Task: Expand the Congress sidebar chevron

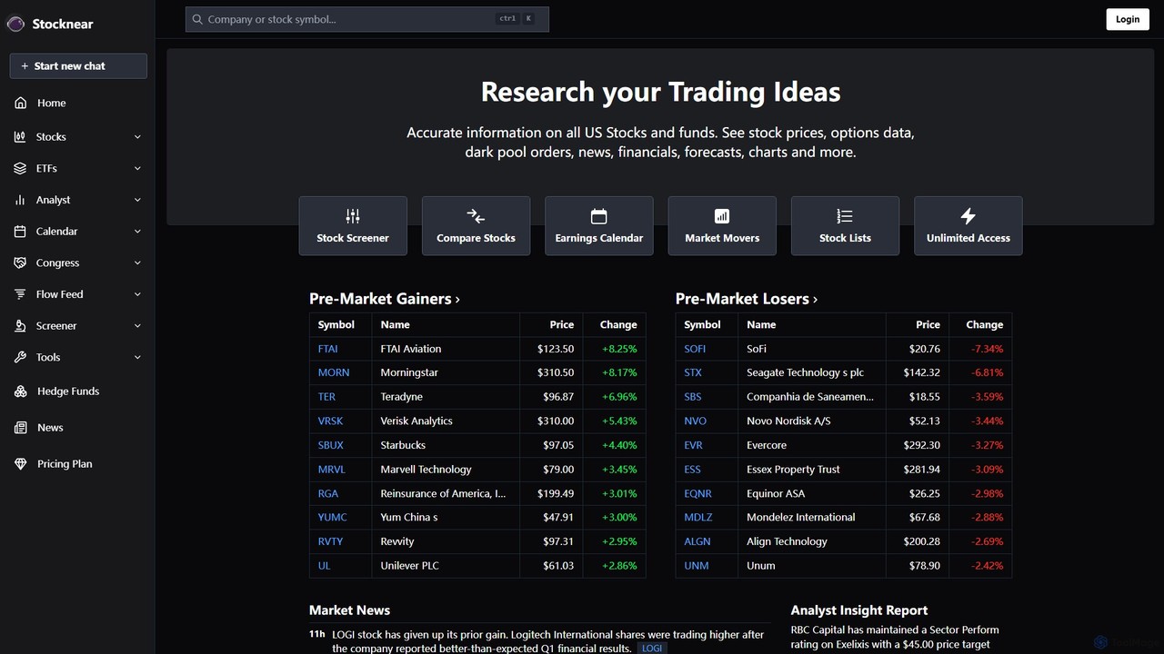Action: pyautogui.click(x=137, y=263)
